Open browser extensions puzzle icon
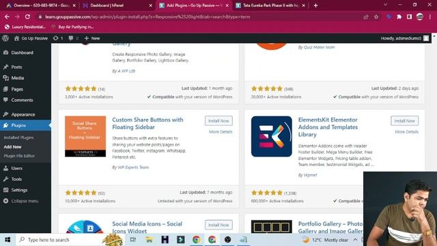Screen dimensions: 437x246 pyautogui.click(x=399, y=16)
